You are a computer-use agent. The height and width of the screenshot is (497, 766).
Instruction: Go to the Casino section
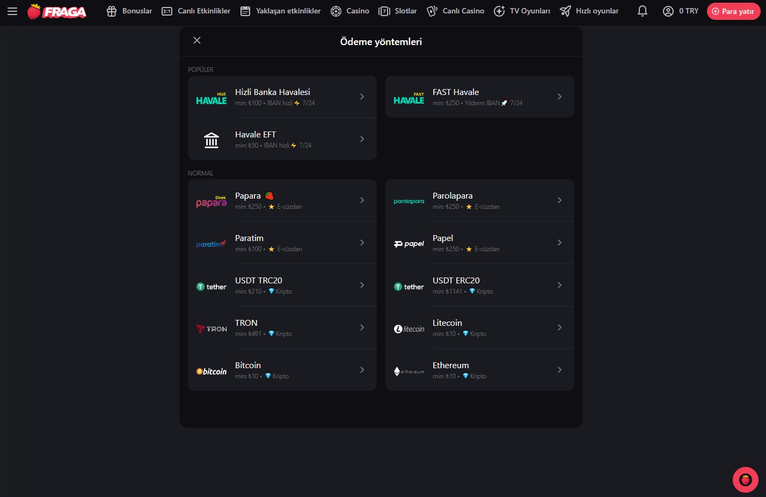click(x=350, y=11)
